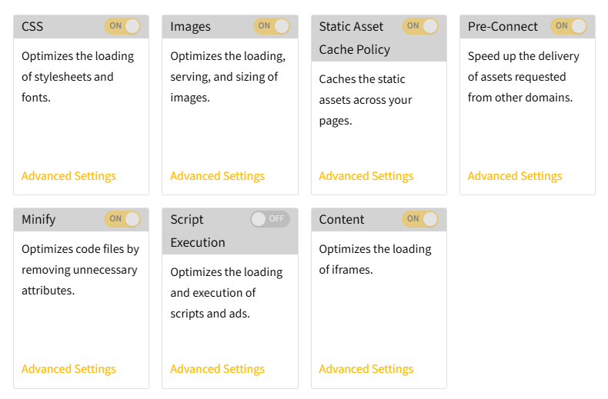Click the CSS card title
The height and width of the screenshot is (399, 608).
click(32, 27)
